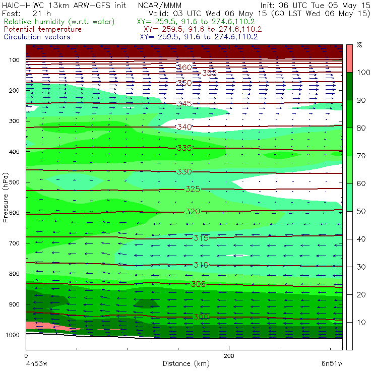Click the 'HAIC-HIWC 13km ARW-GFS init' title

click(x=64, y=5)
